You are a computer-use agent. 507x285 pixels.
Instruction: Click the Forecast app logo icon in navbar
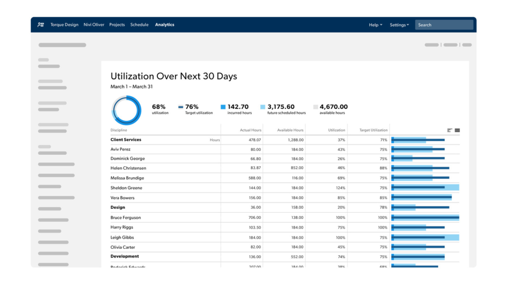tap(41, 24)
